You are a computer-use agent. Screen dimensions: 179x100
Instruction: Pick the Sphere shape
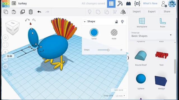pyautogui.click(x=141, y=79)
